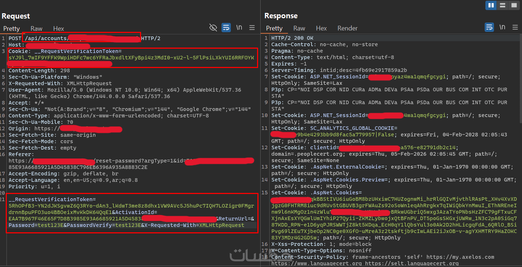Click the Request panel heading
Image resolution: width=522 pixels, height=267 pixels.
[x=16, y=16]
